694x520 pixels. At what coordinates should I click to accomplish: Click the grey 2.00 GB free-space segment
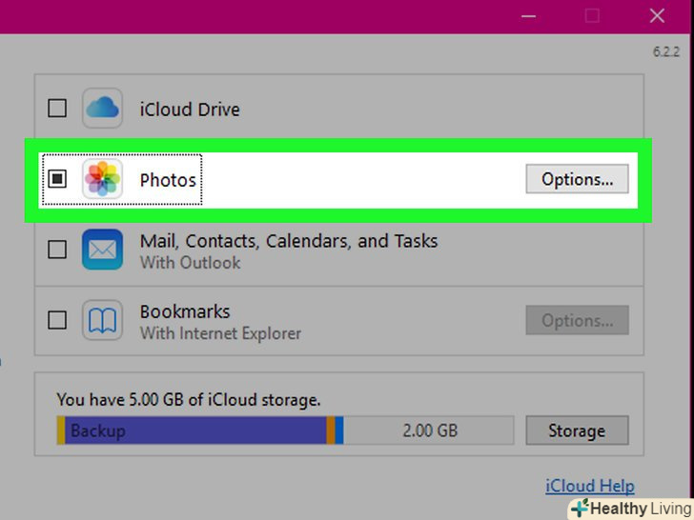point(429,430)
